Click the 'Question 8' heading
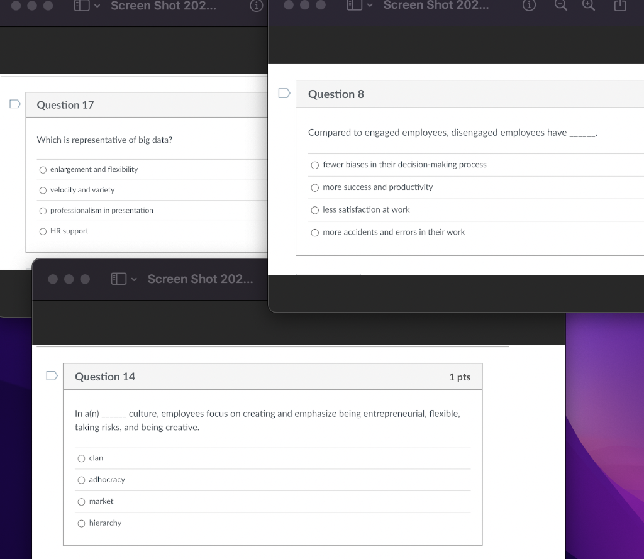 (336, 94)
